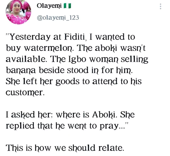Click the word "goods" in the tweet
This screenshot has width=170, height=156.
pos(67,82)
